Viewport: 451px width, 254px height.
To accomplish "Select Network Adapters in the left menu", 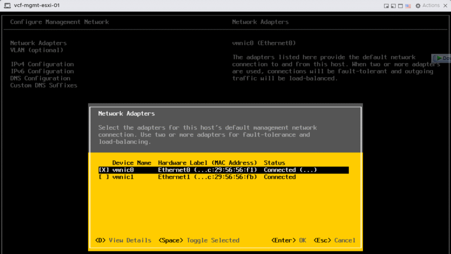I will click(x=38, y=43).
